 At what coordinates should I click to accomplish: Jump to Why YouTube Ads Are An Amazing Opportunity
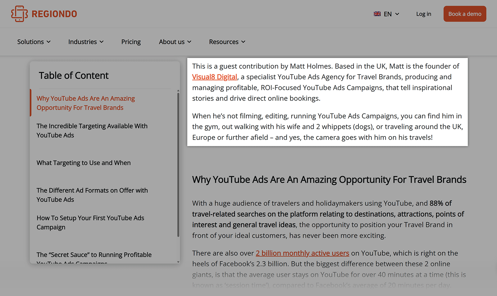(x=86, y=103)
